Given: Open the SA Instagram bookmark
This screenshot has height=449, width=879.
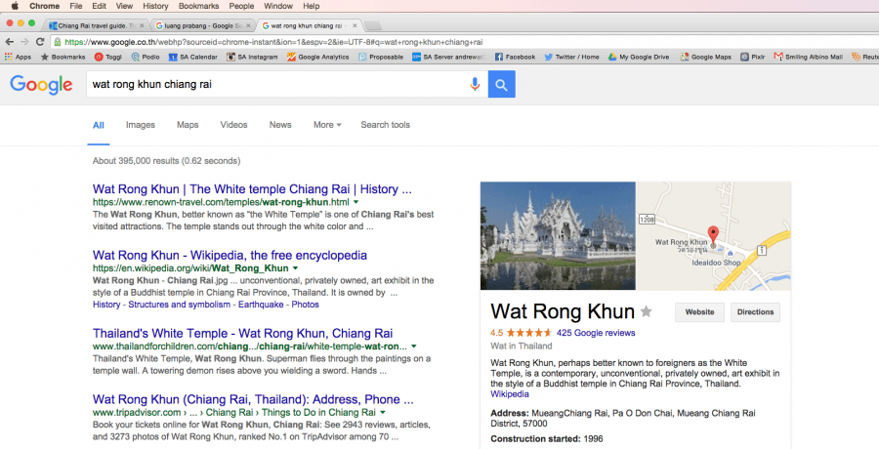Looking at the screenshot, I should [252, 57].
